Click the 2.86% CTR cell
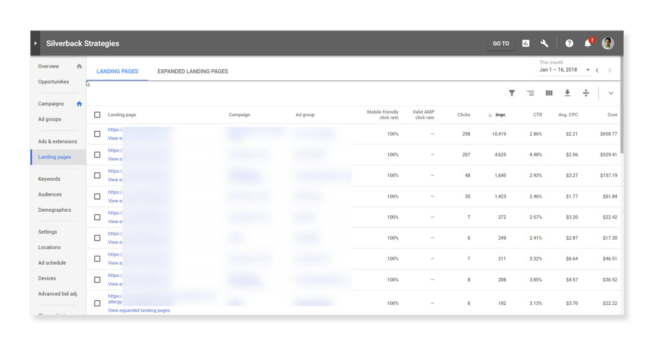 [535, 134]
